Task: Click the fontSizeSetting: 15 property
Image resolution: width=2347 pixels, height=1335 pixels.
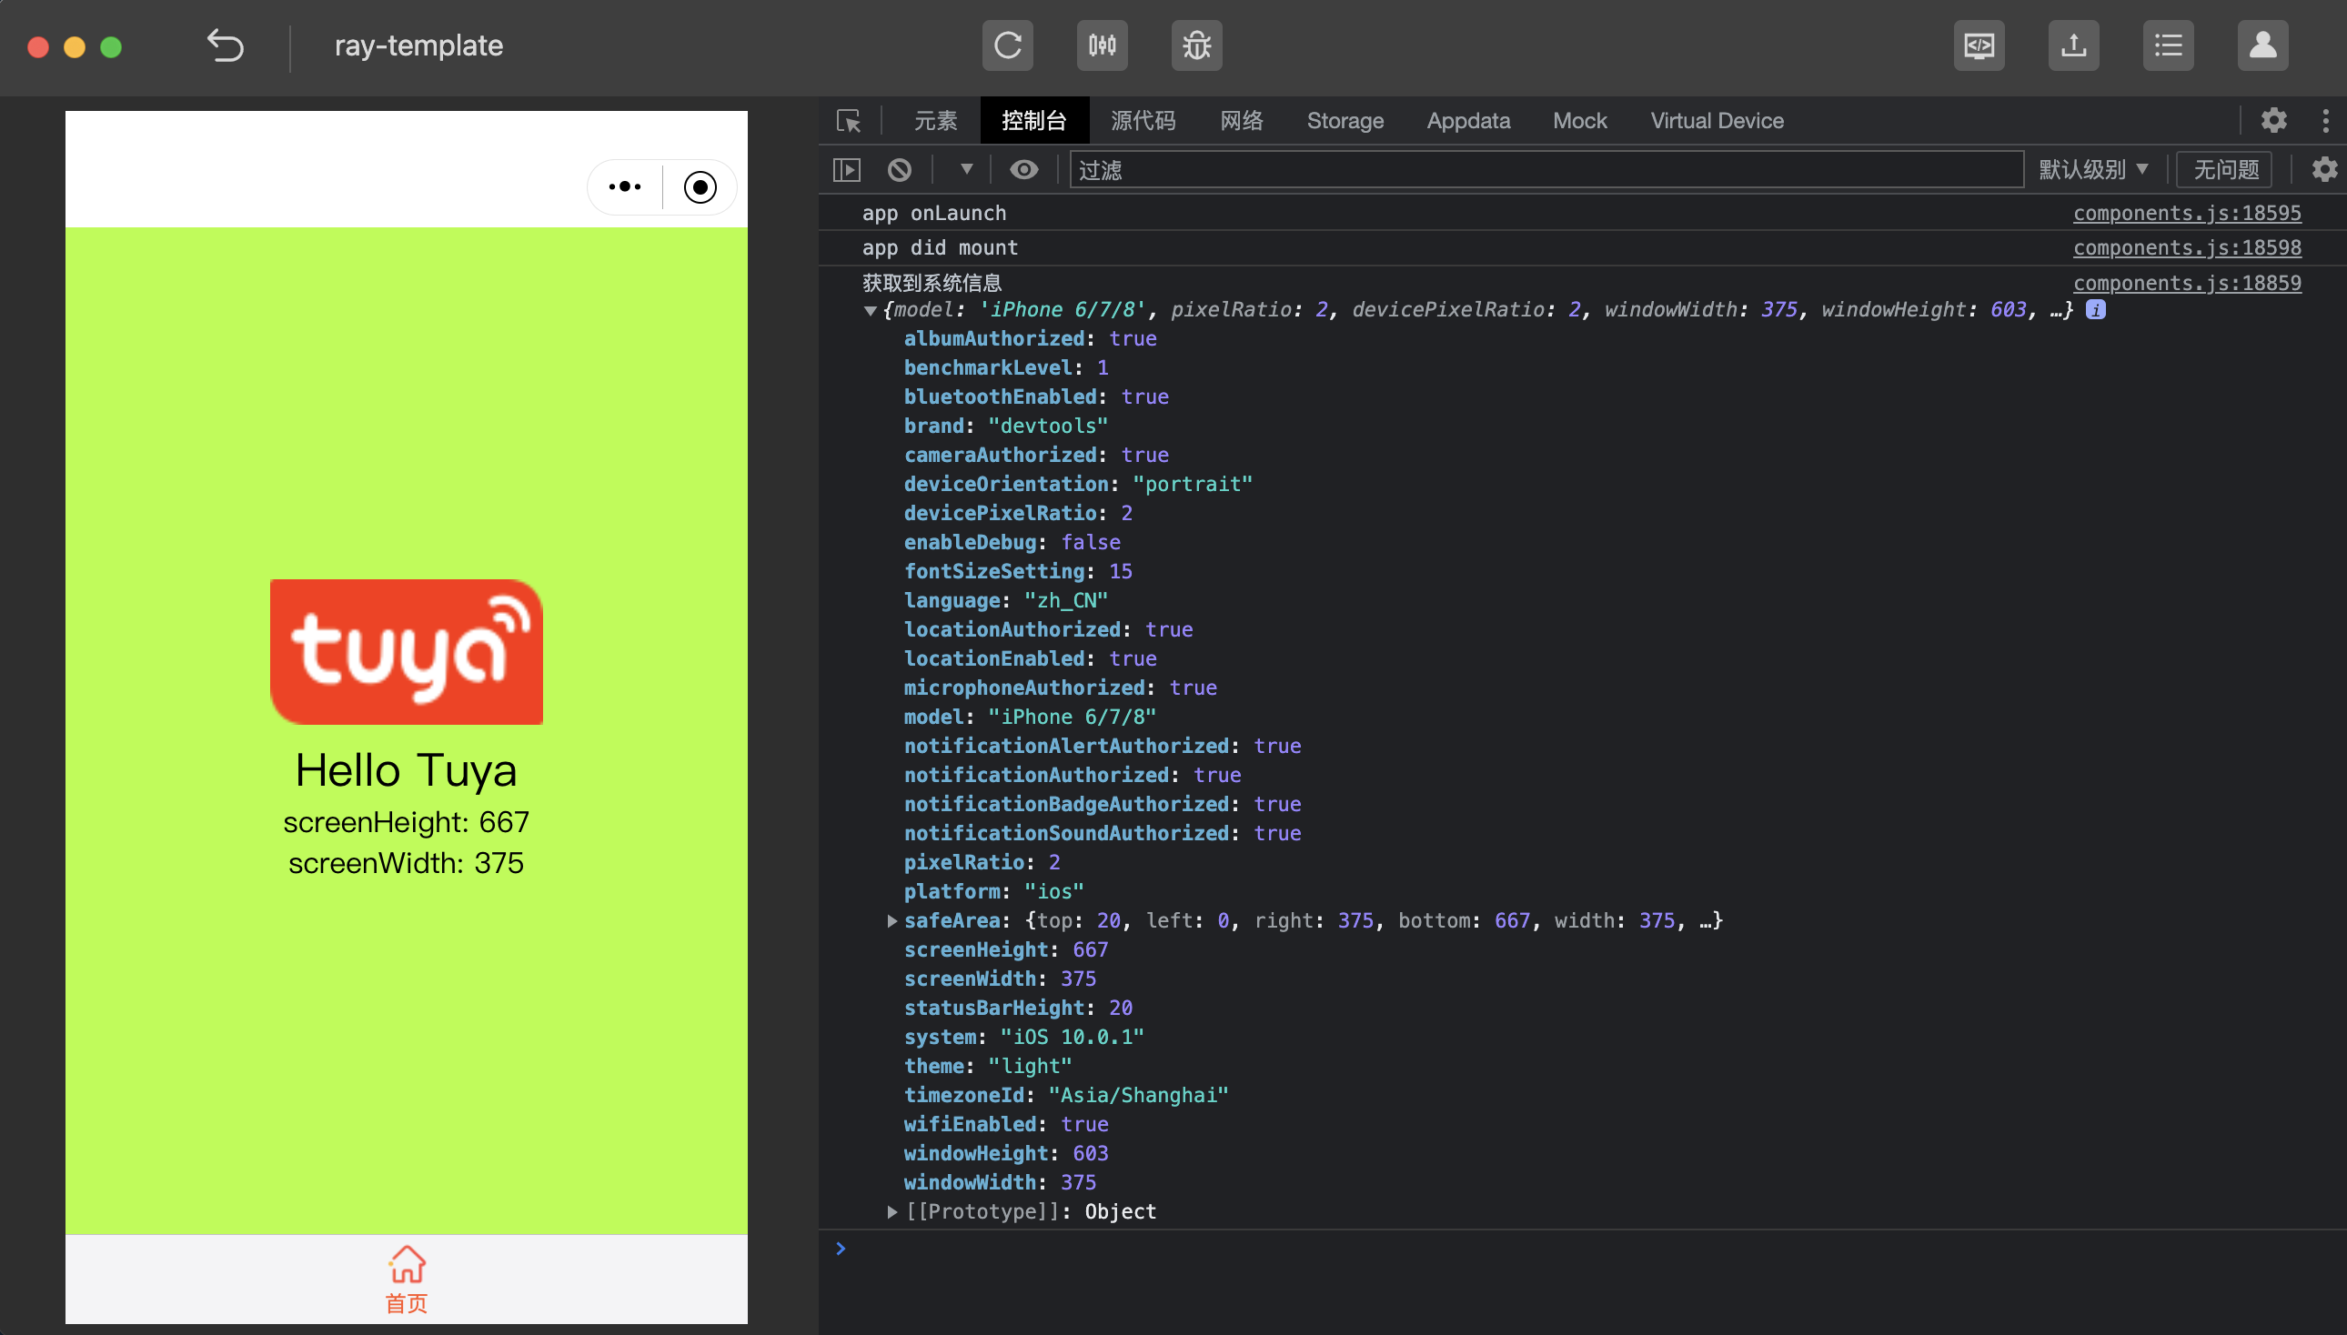Action: (x=1018, y=570)
